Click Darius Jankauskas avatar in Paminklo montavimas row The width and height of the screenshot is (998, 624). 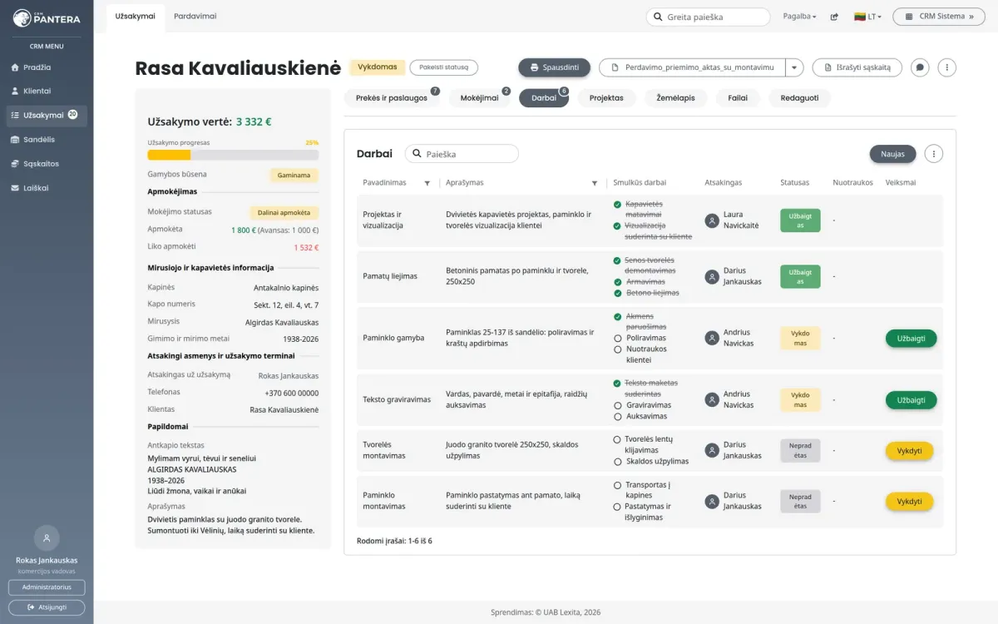click(712, 501)
